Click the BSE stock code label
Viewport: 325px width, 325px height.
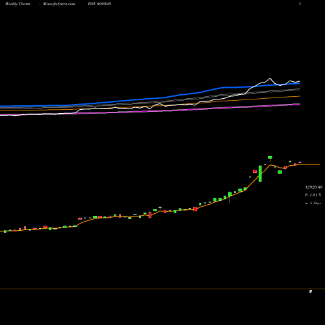tap(99, 4)
